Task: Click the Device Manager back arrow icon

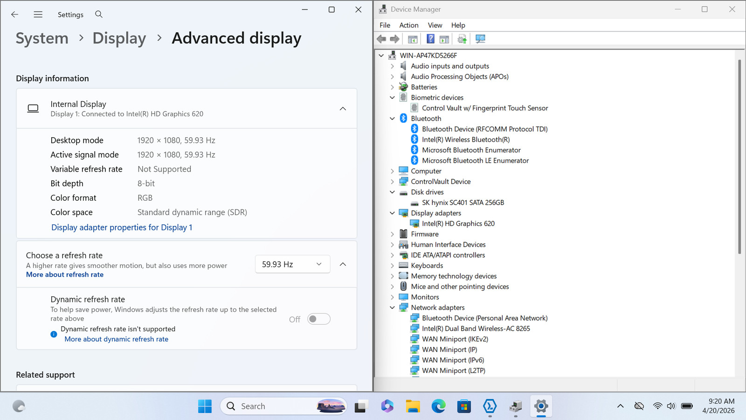Action: point(381,39)
